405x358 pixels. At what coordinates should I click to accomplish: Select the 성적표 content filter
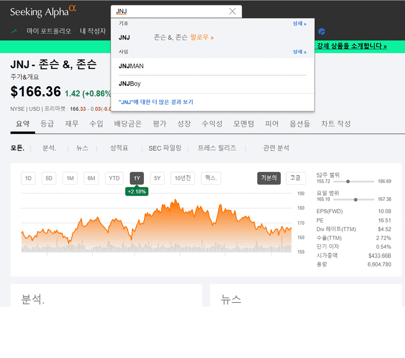point(119,148)
